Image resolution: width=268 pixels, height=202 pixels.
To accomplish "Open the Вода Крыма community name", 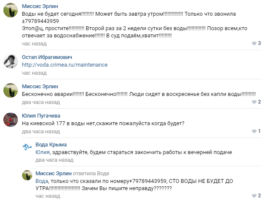I will coord(51,145).
